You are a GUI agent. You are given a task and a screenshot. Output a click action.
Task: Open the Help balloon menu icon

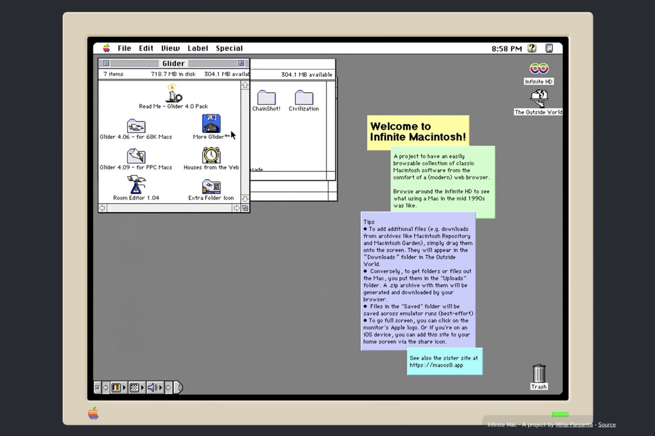(x=532, y=48)
